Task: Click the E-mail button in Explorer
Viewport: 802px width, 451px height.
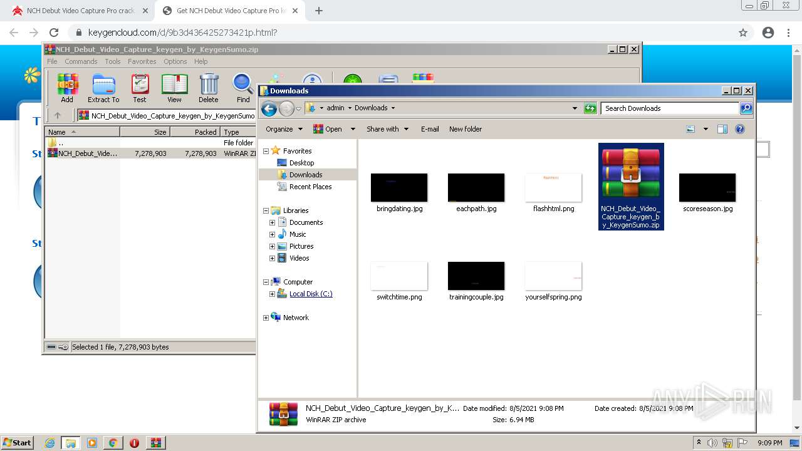Action: pyautogui.click(x=430, y=129)
